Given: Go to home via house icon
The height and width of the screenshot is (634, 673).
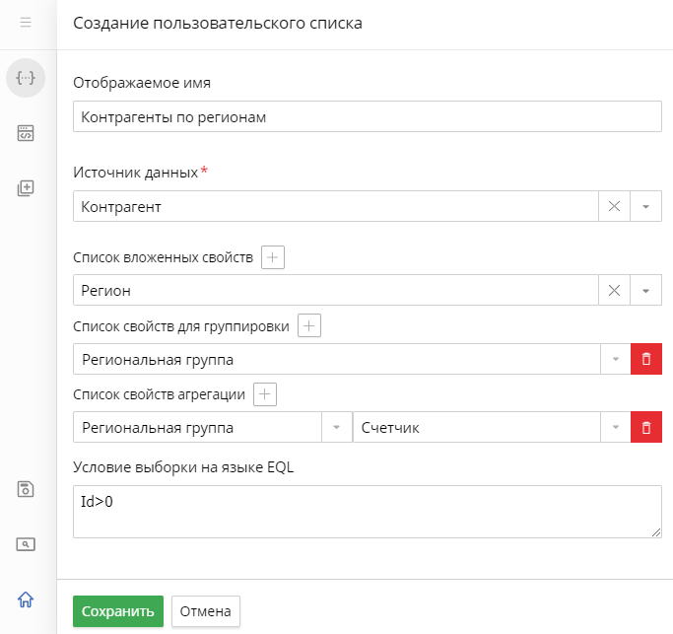Looking at the screenshot, I should point(26,599).
